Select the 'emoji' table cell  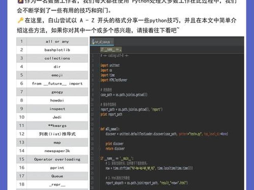[x=57, y=75]
